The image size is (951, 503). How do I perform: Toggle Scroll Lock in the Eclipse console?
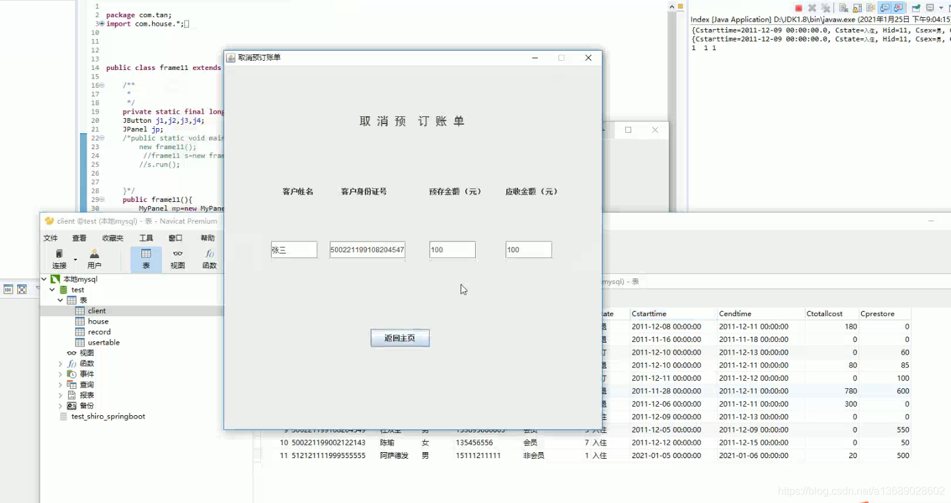pyautogui.click(x=857, y=8)
